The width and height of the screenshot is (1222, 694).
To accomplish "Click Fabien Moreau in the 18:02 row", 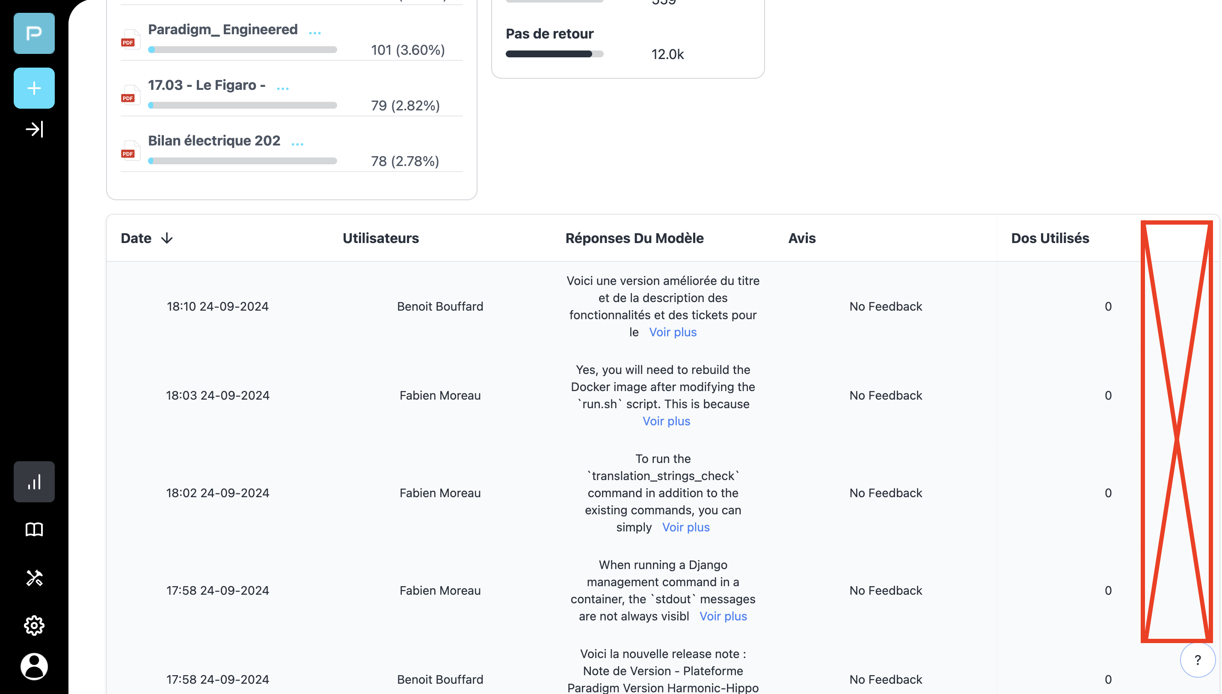I will pyautogui.click(x=440, y=493).
